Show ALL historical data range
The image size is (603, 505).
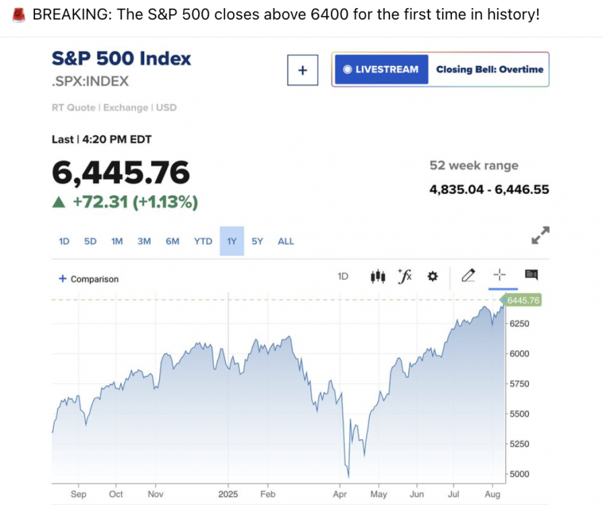pyautogui.click(x=286, y=241)
